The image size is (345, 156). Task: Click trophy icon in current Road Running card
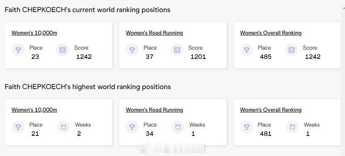[x=132, y=50]
